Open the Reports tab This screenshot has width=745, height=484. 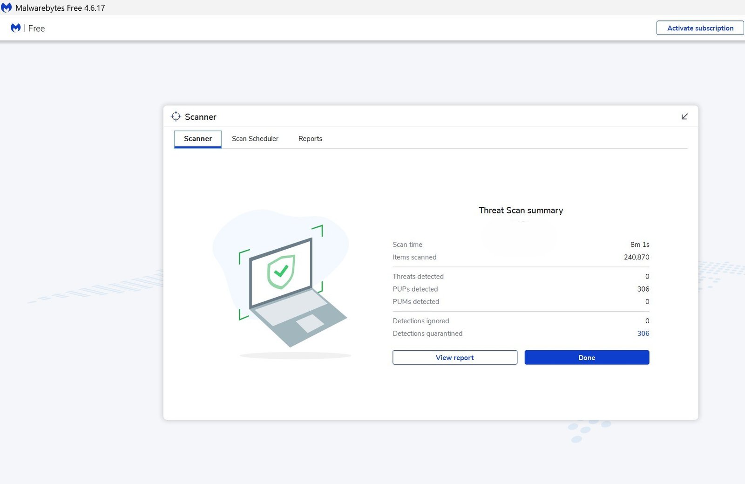pyautogui.click(x=310, y=139)
